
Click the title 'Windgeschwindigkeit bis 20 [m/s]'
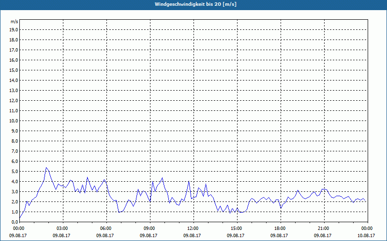pos(195,4)
